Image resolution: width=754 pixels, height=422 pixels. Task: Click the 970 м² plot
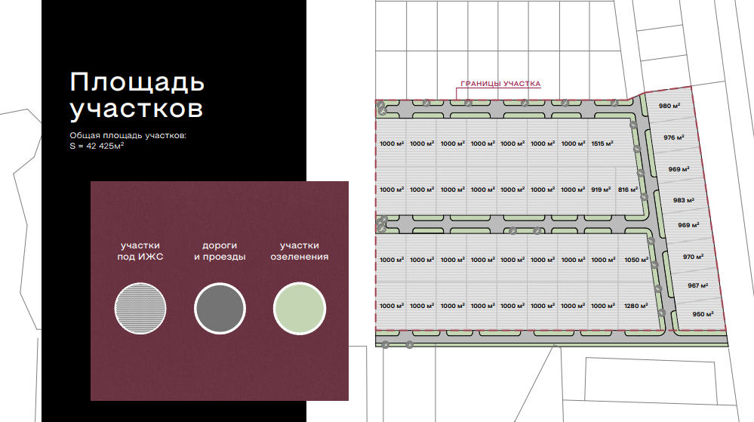point(693,257)
